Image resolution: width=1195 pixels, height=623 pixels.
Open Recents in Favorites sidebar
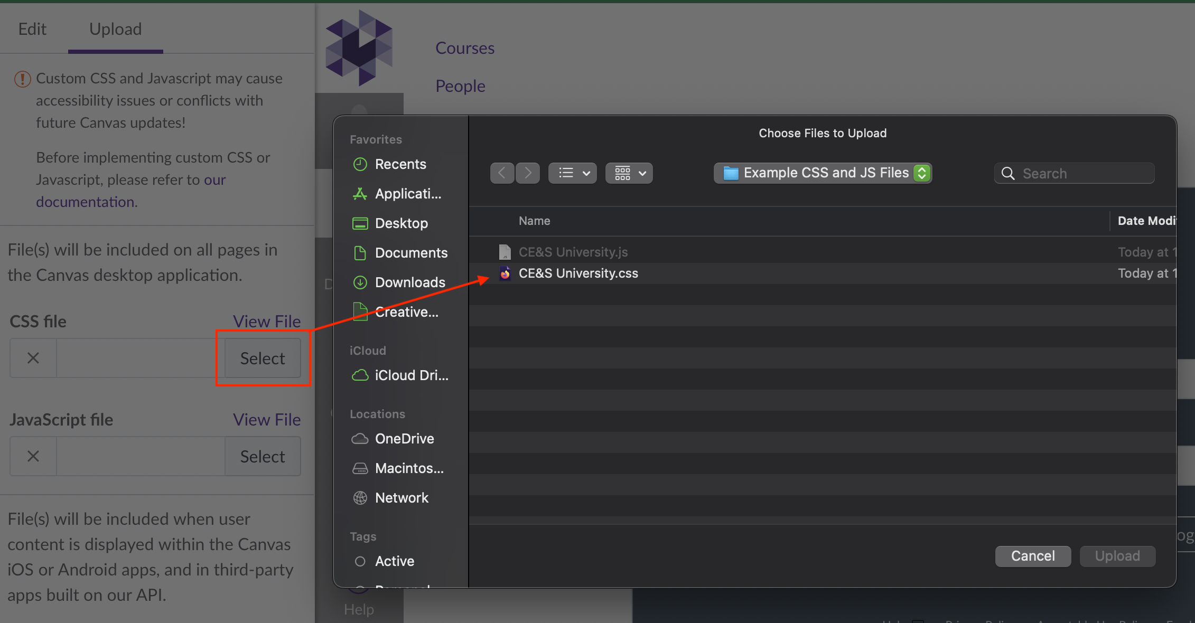tap(400, 164)
